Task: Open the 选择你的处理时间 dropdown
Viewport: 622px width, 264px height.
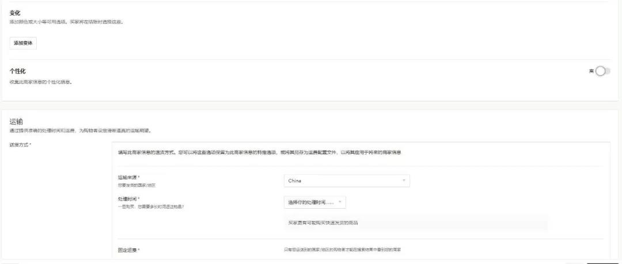Action: 315,202
